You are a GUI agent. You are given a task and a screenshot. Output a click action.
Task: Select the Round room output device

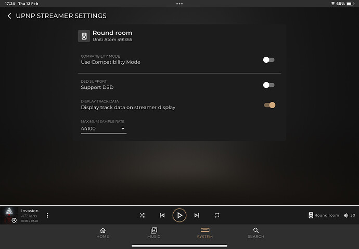click(324, 215)
